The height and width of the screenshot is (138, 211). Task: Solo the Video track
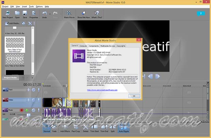point(39,100)
